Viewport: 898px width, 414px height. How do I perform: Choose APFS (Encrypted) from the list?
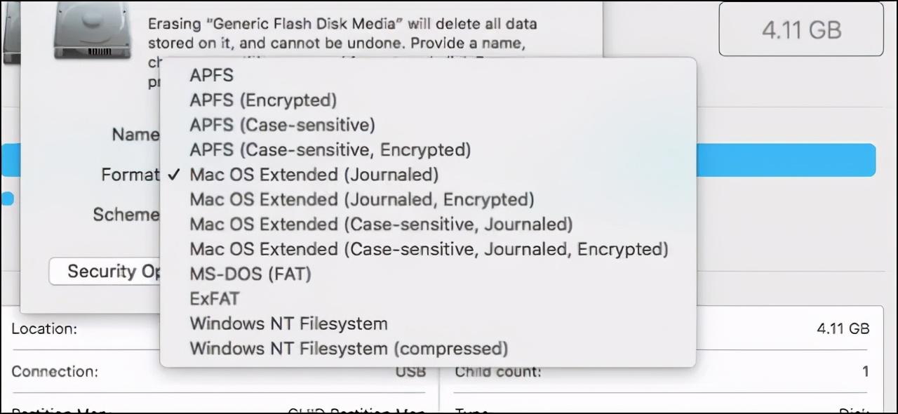(x=262, y=100)
